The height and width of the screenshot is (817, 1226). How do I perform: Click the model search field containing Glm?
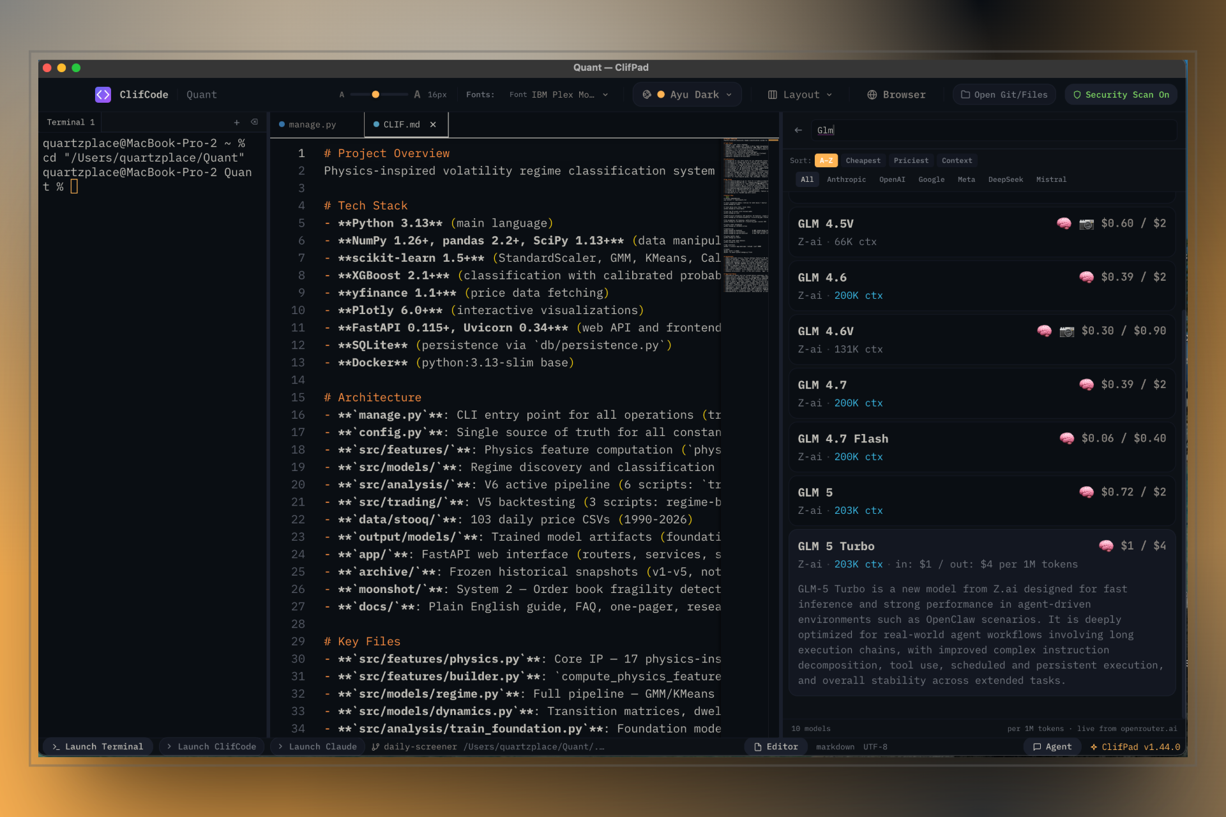coord(995,130)
